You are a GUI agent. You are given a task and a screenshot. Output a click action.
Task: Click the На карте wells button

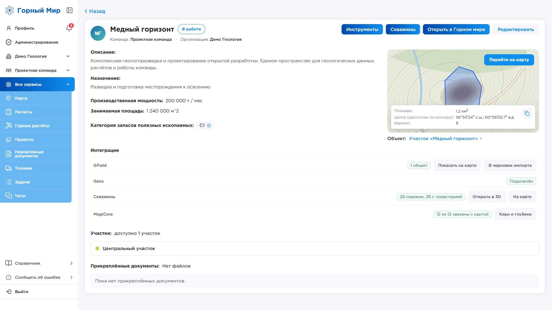pyautogui.click(x=522, y=197)
